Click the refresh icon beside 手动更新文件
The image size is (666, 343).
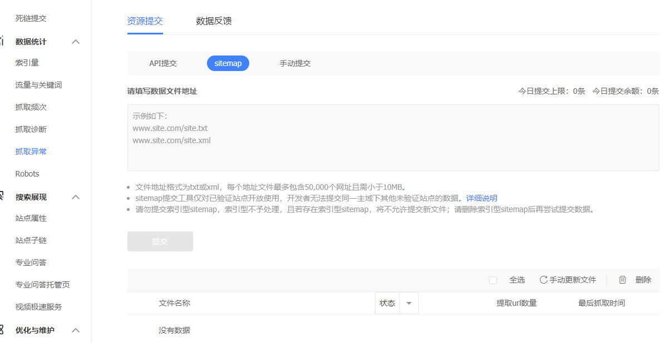point(543,280)
